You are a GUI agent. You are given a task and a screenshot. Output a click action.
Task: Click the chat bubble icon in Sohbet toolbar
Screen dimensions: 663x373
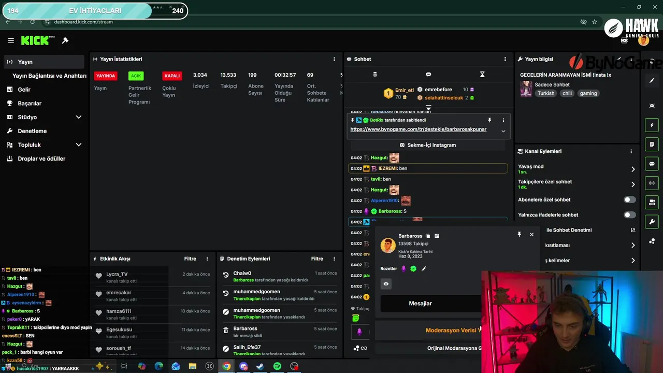point(428,75)
